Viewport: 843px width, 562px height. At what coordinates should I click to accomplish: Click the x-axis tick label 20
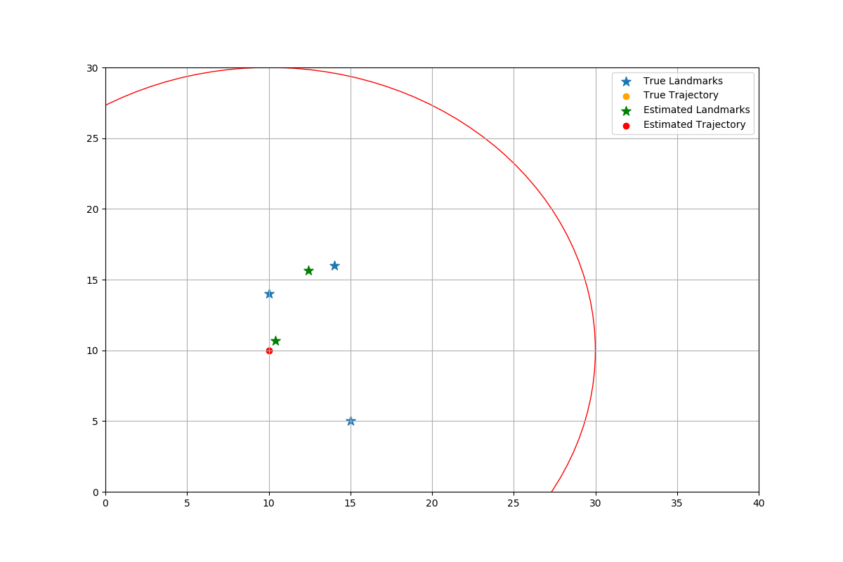tap(432, 504)
